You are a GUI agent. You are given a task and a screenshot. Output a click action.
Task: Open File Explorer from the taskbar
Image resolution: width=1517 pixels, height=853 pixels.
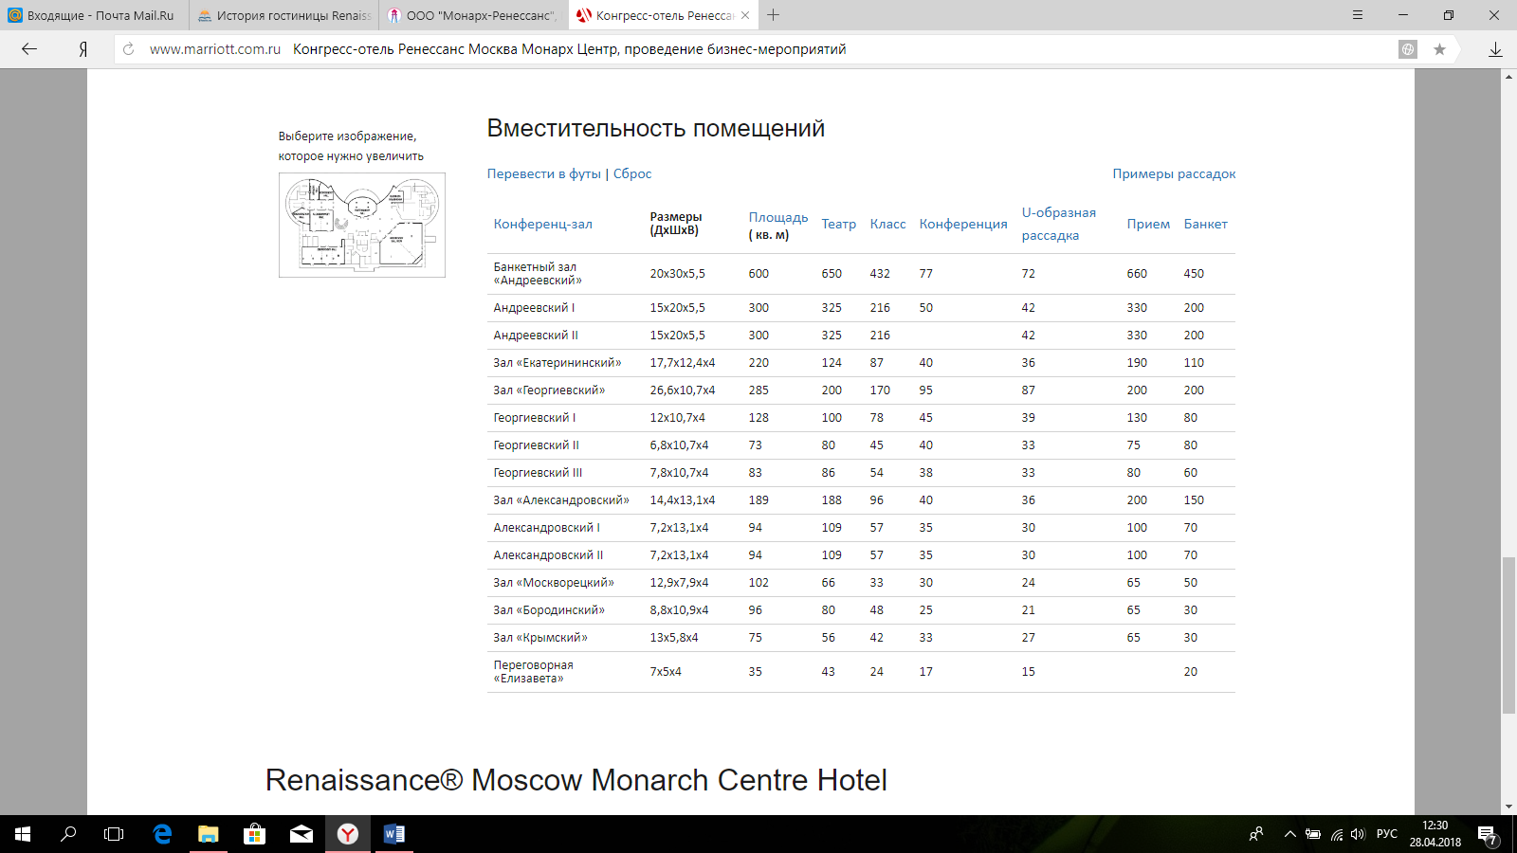click(209, 834)
